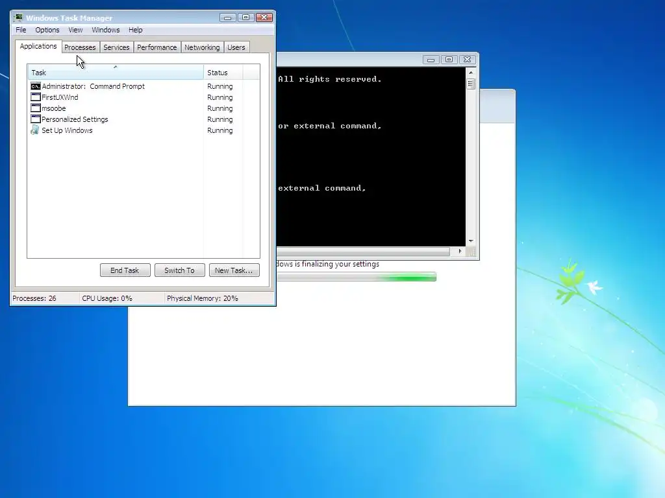Select the Command Prompt task icon
This screenshot has width=665, height=498.
click(x=36, y=86)
